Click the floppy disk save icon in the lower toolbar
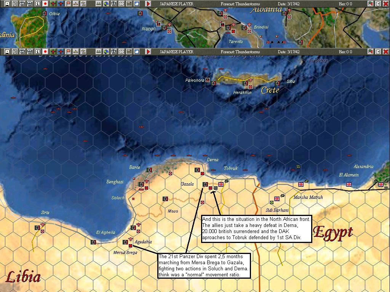The height and width of the screenshot is (292, 390). [7, 52]
